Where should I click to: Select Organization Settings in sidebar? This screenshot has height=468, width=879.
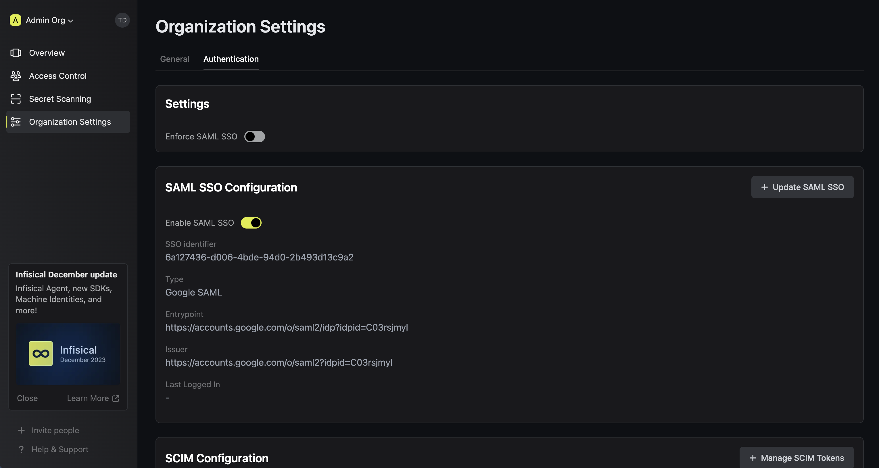(68, 122)
